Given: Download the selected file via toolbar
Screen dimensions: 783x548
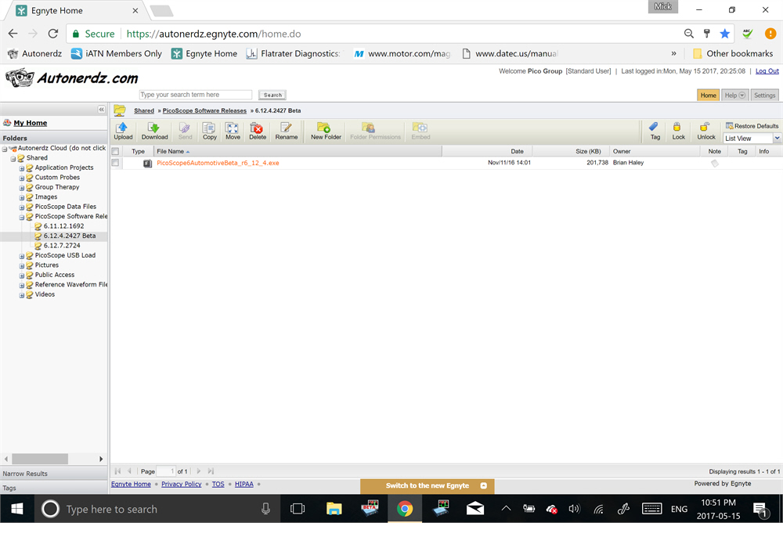Looking at the screenshot, I should [x=154, y=132].
